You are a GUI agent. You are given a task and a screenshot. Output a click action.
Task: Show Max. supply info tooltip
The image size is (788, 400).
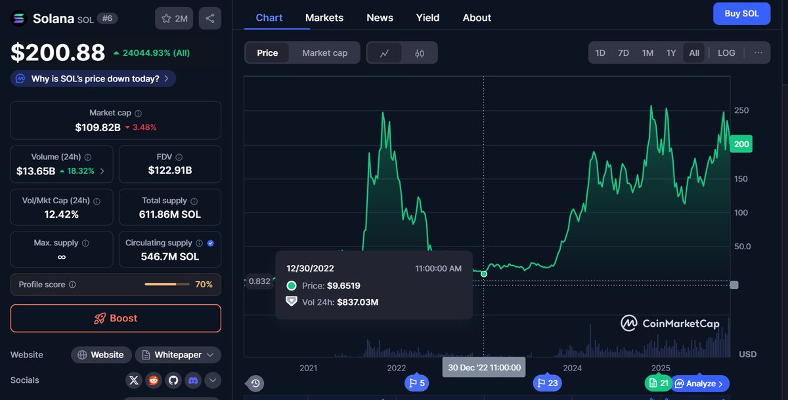click(85, 243)
